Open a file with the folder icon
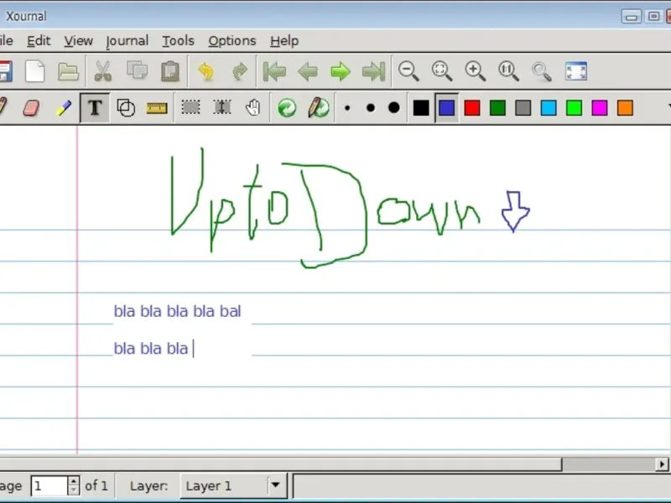Screen dimensions: 671x503 [x=68, y=71]
